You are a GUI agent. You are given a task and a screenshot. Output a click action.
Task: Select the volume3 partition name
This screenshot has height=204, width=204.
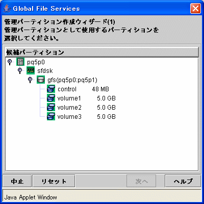[69, 117]
